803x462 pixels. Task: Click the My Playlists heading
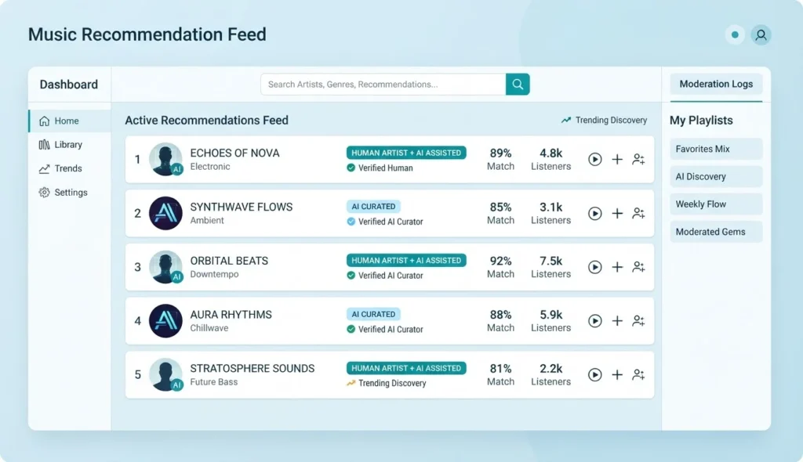(x=701, y=121)
